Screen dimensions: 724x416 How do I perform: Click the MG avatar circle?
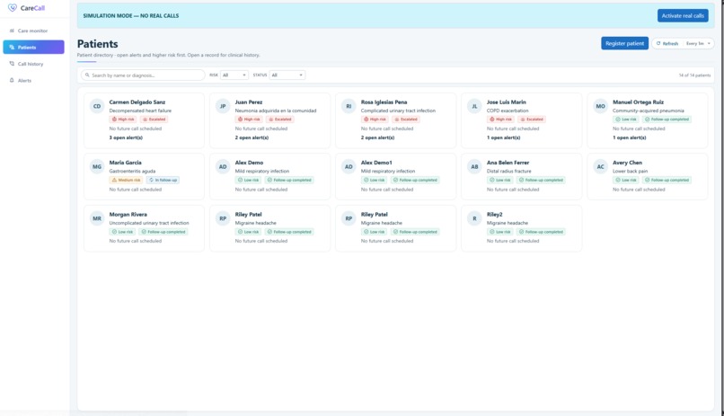(x=97, y=167)
